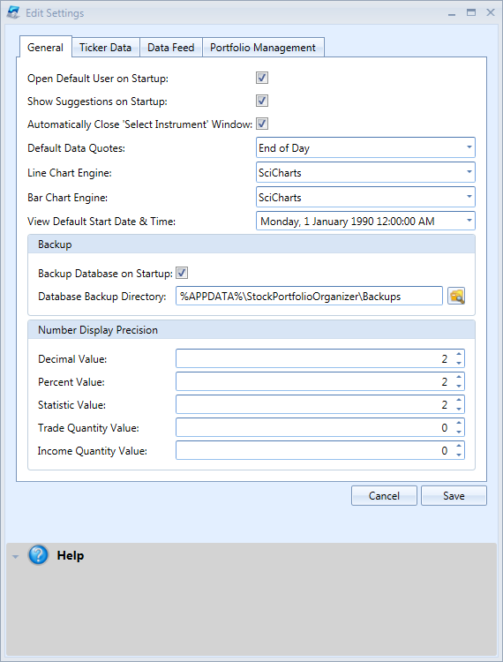Click the 'View Default Start Date & Time:' label

101,222
